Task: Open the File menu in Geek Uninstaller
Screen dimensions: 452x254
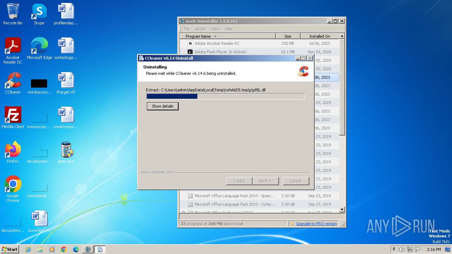Action: pos(187,29)
